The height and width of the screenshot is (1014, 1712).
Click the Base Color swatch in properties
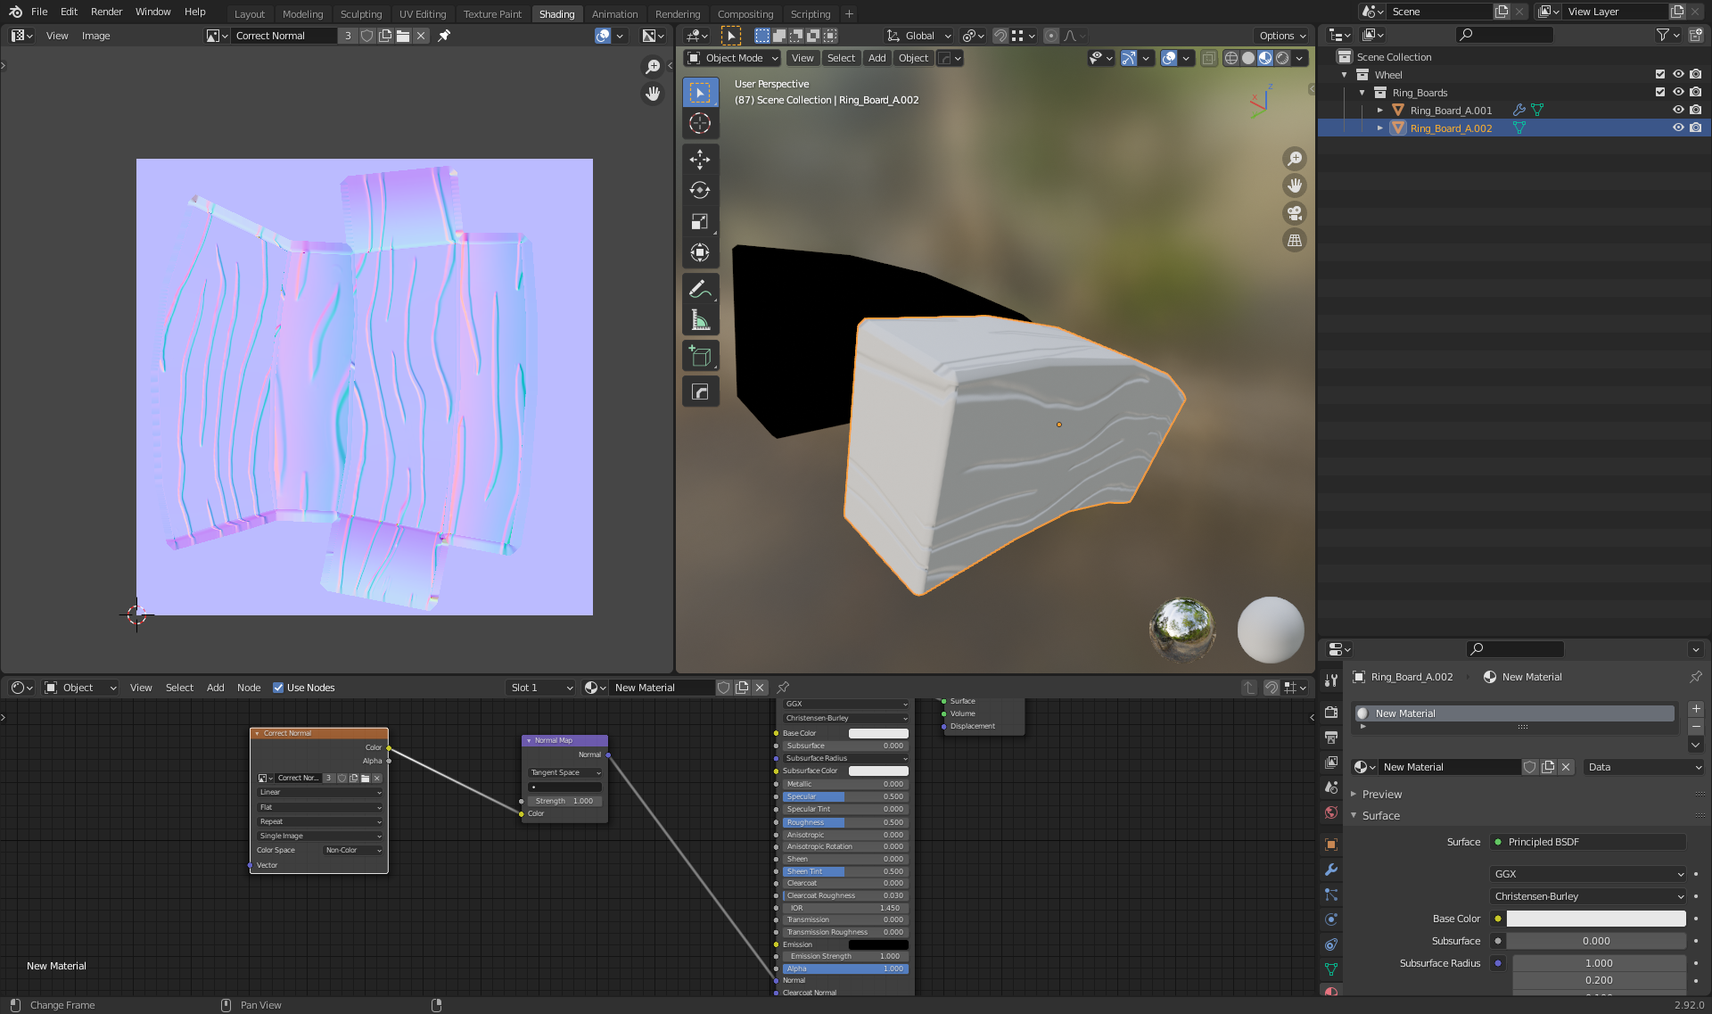pos(1595,919)
